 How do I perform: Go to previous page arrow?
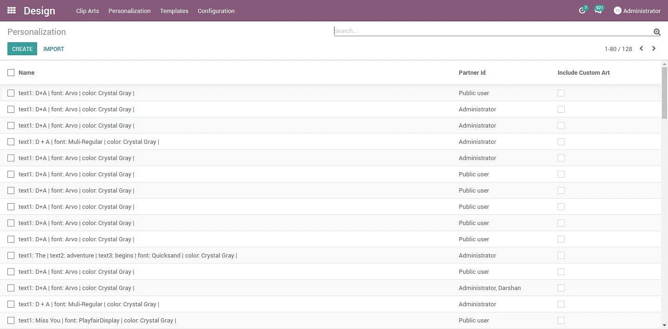641,49
